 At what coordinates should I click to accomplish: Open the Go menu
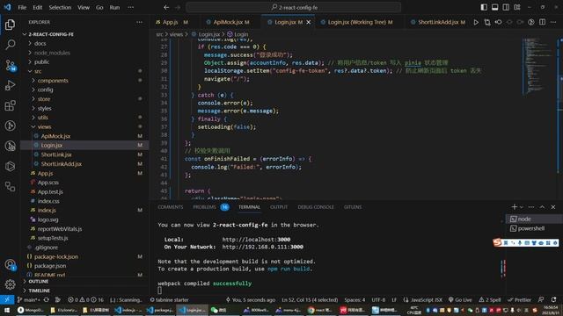click(99, 7)
